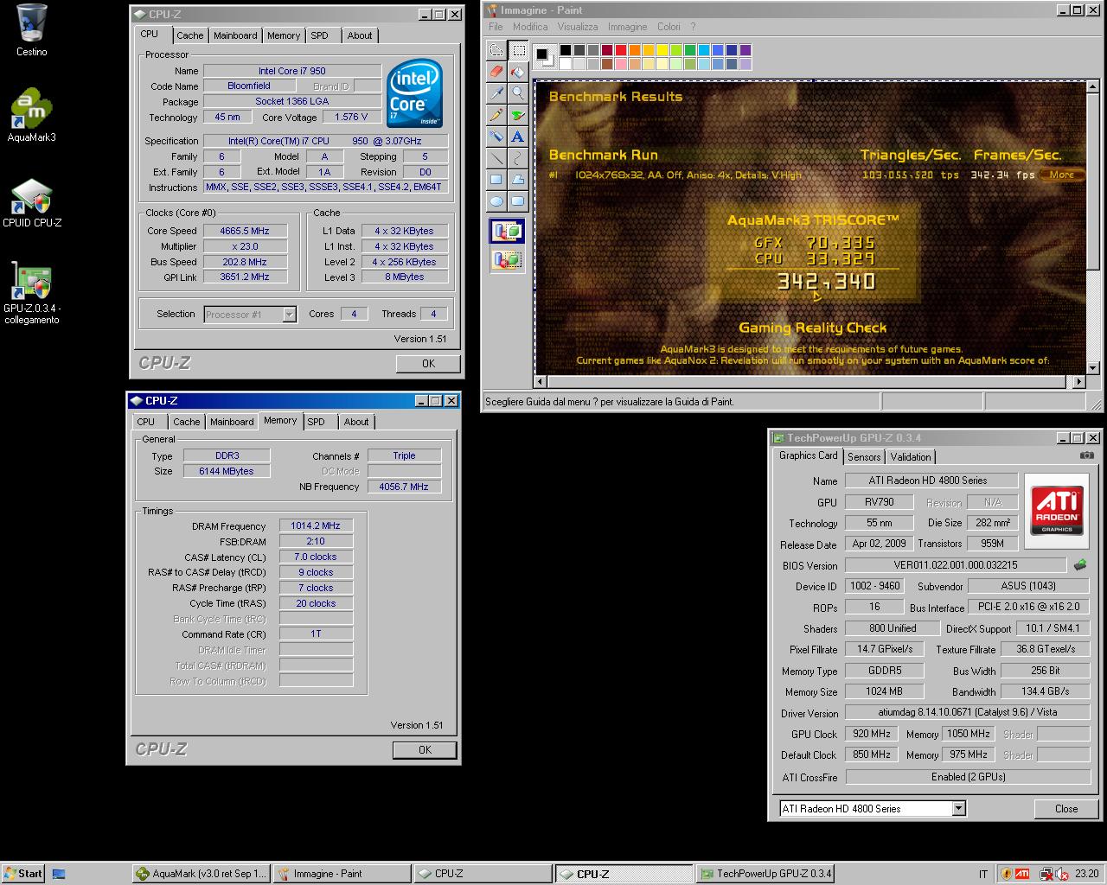This screenshot has height=885, width=1107.
Task: Click the GPU-Z screenshot camera icon
Action: pos(1086,455)
